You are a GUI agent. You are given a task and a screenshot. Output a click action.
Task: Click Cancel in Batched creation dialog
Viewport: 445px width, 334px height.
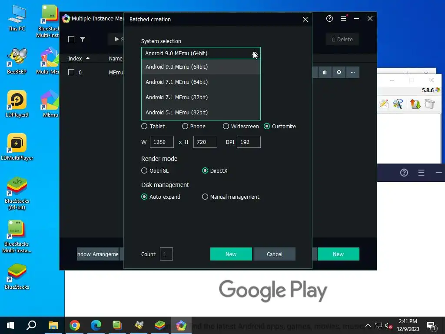(275, 254)
